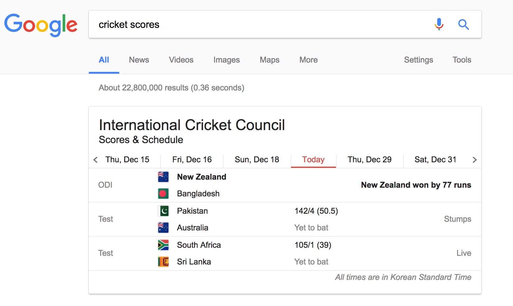513x306 pixels.
Task: Select the Fri, Dec 16 date tab
Action: coord(192,160)
